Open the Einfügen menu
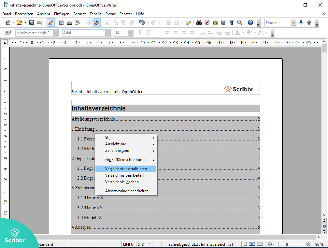 click(x=62, y=14)
